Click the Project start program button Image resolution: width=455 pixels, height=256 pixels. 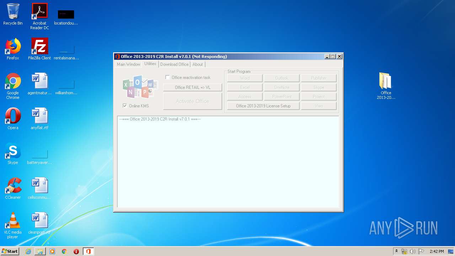click(x=318, y=97)
